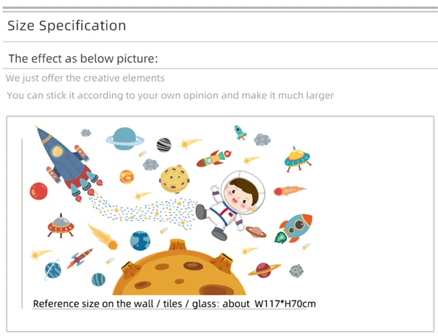Click the red fireball comet
Screen dimensions: 438x336
tap(289, 191)
